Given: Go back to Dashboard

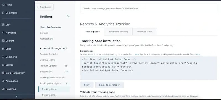Looking at the screenshot, I should 44,7.
